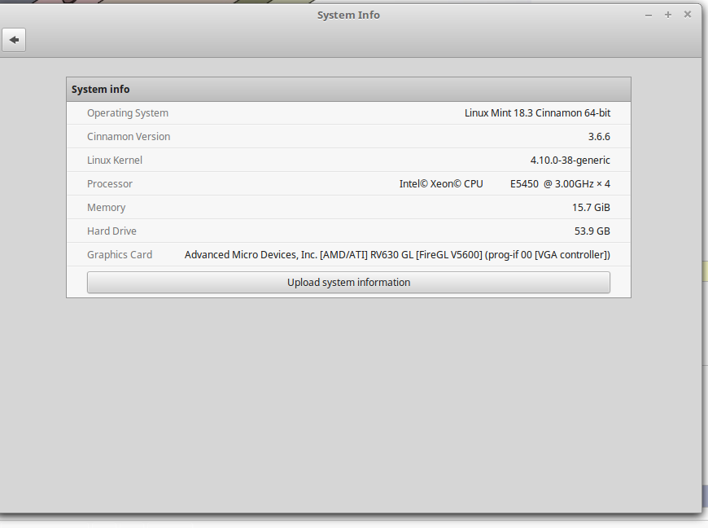Close the System Info window
Viewport: 708px width, 528px height.
point(688,15)
